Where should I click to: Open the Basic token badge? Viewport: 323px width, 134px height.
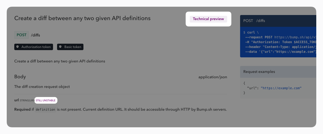[70, 47]
